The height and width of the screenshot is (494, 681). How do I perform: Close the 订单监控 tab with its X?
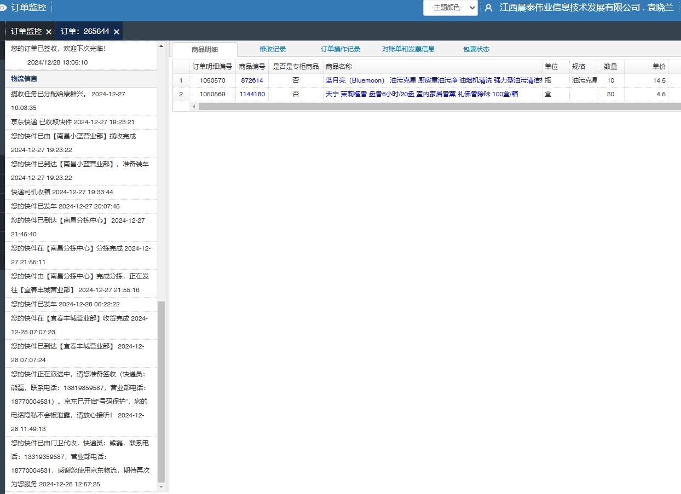[x=49, y=32]
